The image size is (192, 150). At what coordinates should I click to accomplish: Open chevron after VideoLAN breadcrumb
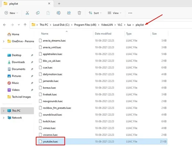[x=115, y=25]
